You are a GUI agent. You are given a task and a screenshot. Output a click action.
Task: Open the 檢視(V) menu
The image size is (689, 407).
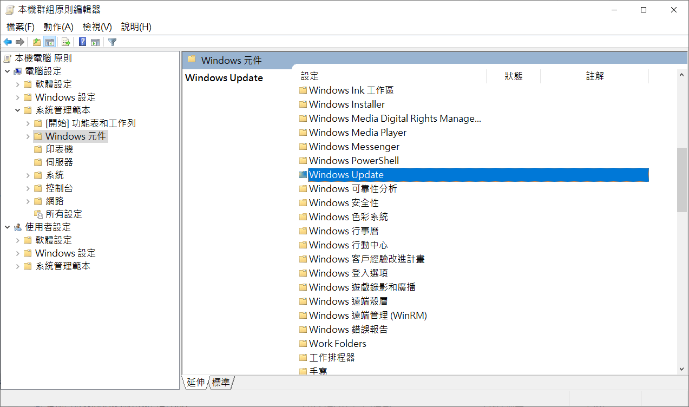pyautogui.click(x=97, y=27)
